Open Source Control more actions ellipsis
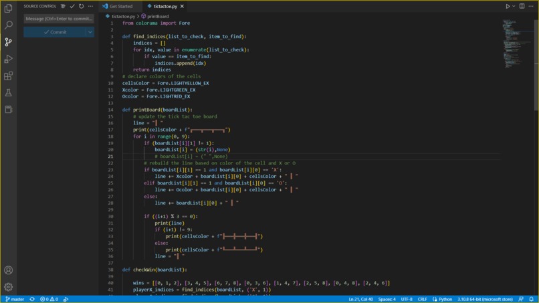539x303 pixels. (x=90, y=6)
